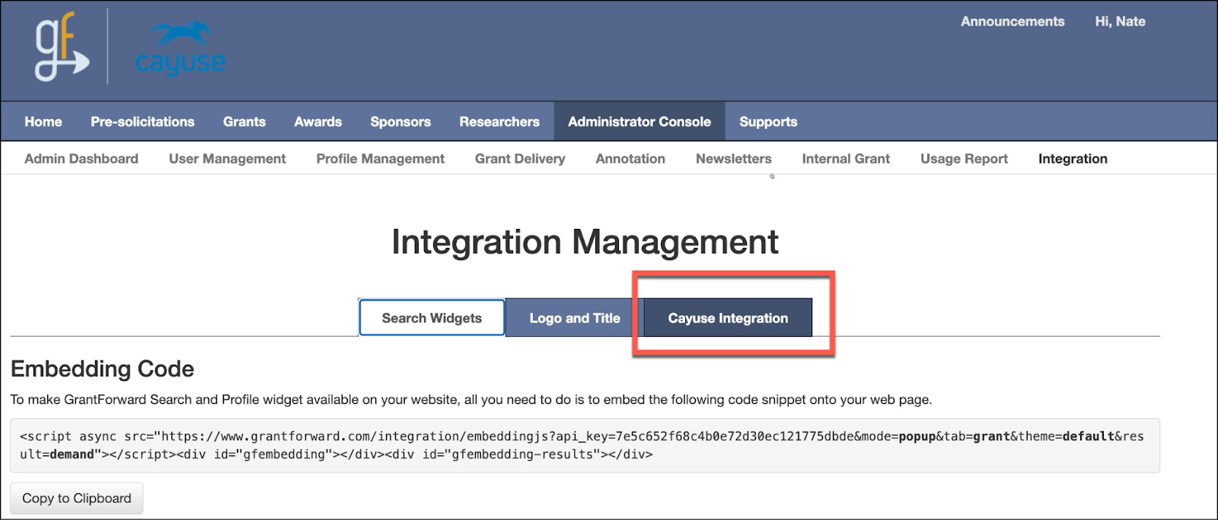Select the Integration submenu item
The image size is (1218, 520).
click(x=1073, y=159)
